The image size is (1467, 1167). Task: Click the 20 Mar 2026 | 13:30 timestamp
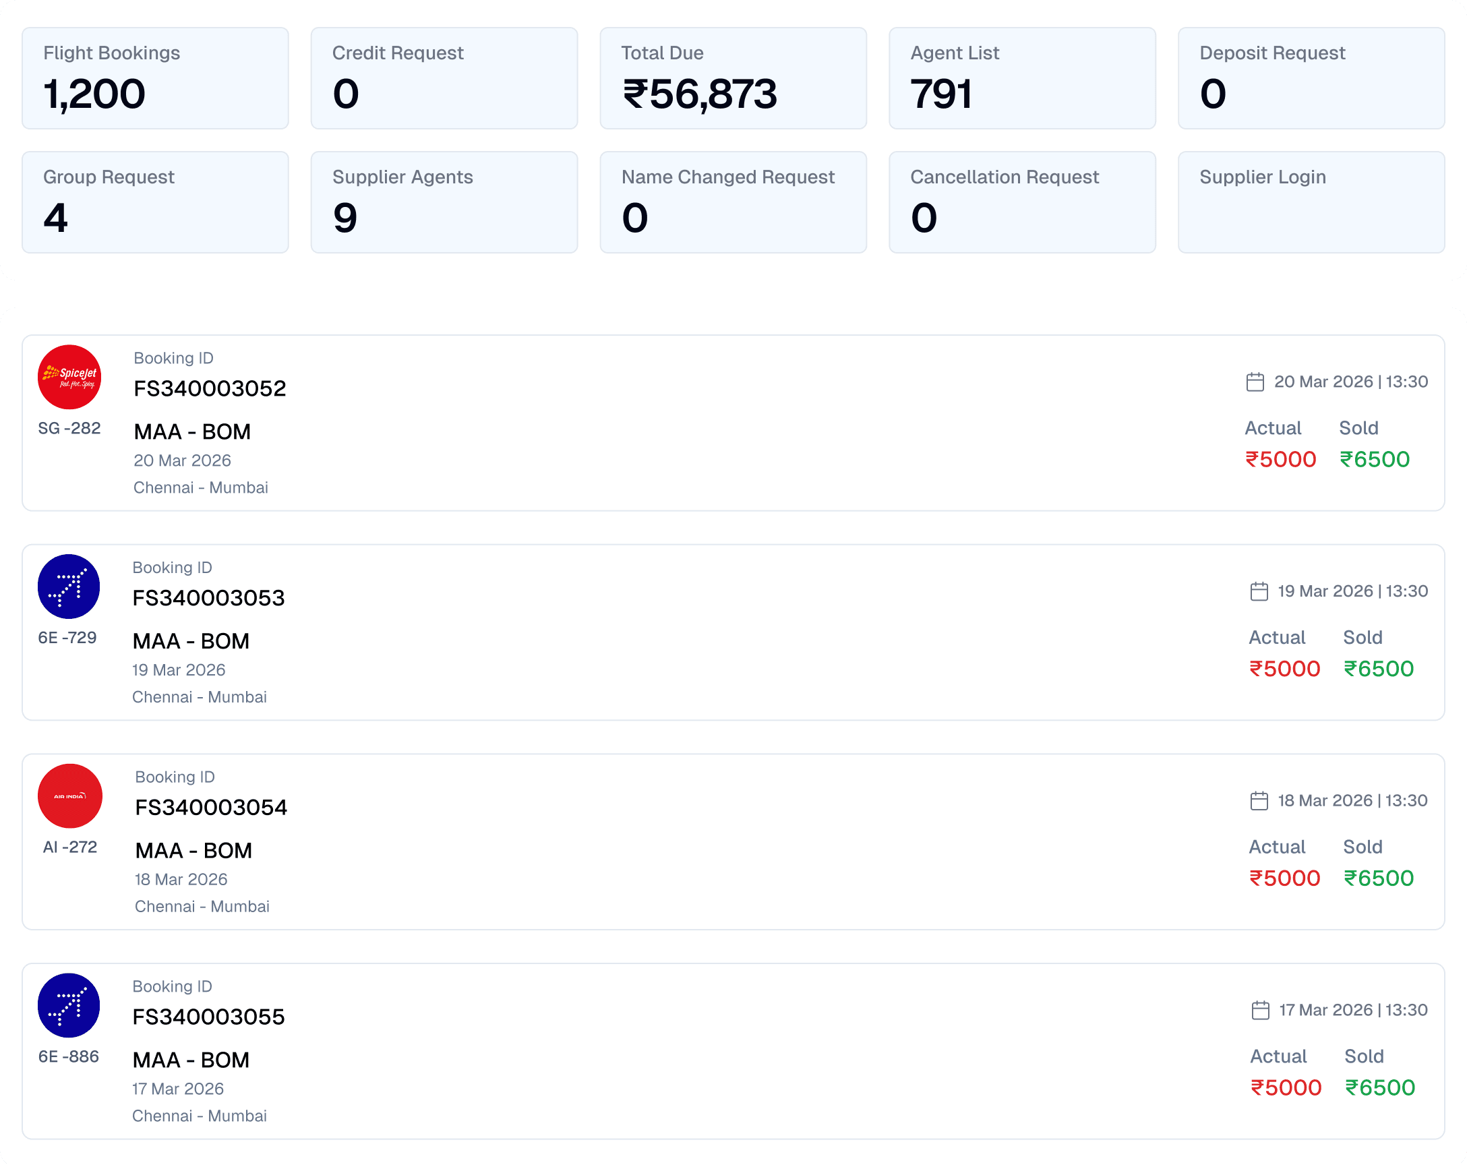coord(1351,382)
